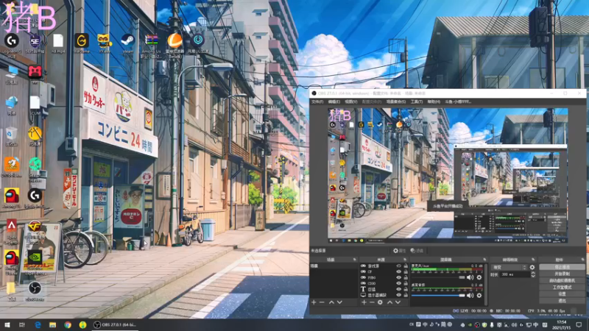This screenshot has height=331, width=589.
Task: Open the 视图(V) View menu in OBS
Action: [351, 102]
